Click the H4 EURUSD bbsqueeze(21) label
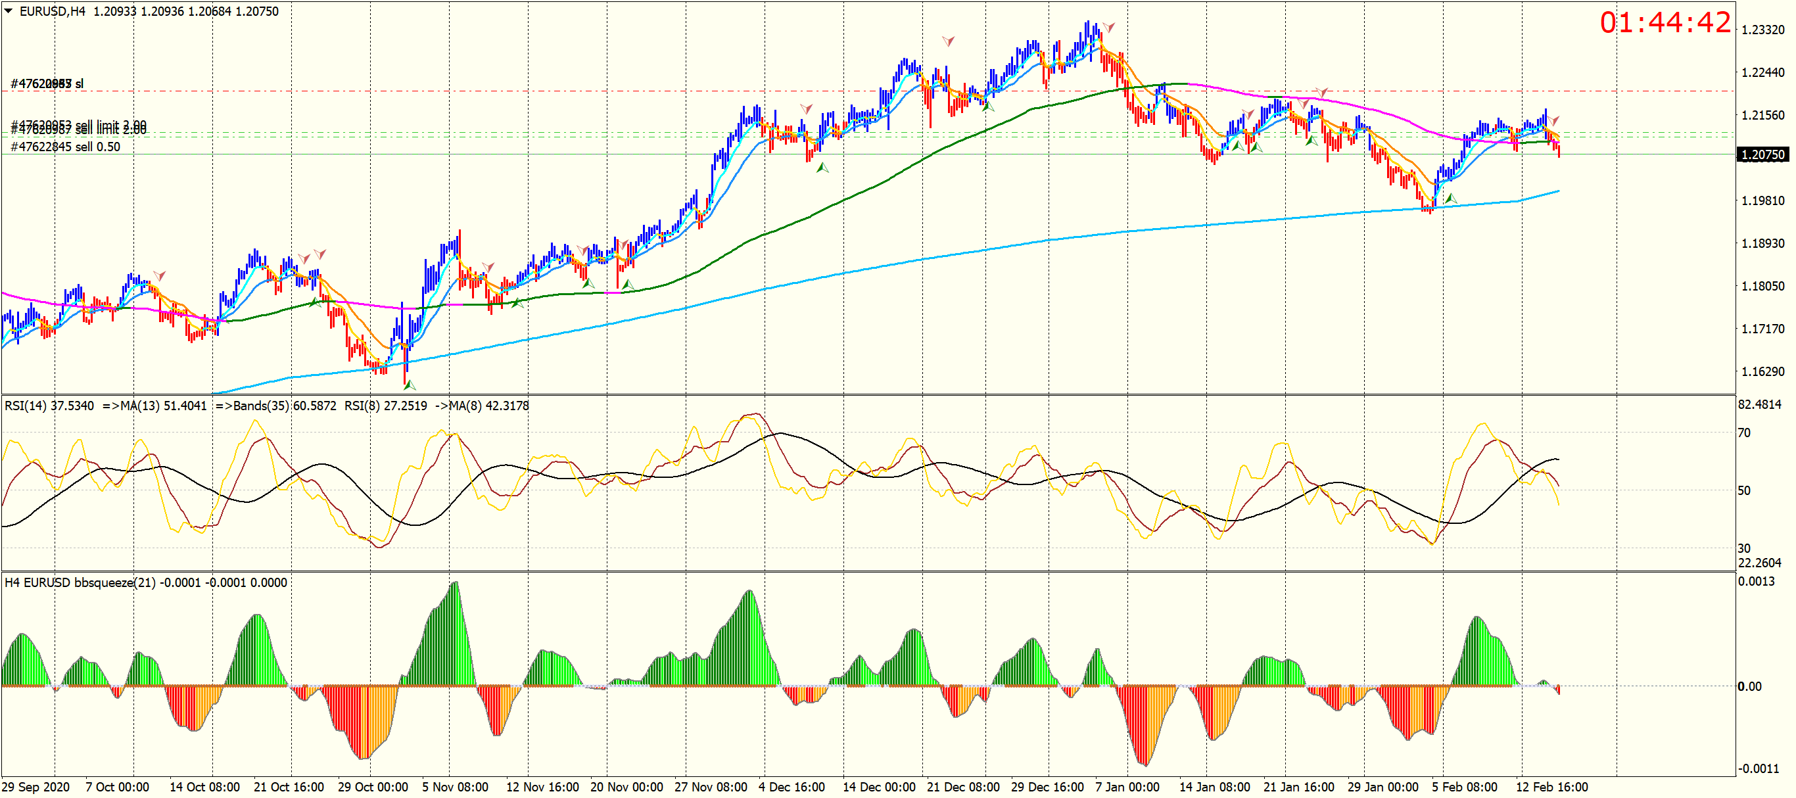The image size is (1796, 798). [x=80, y=582]
